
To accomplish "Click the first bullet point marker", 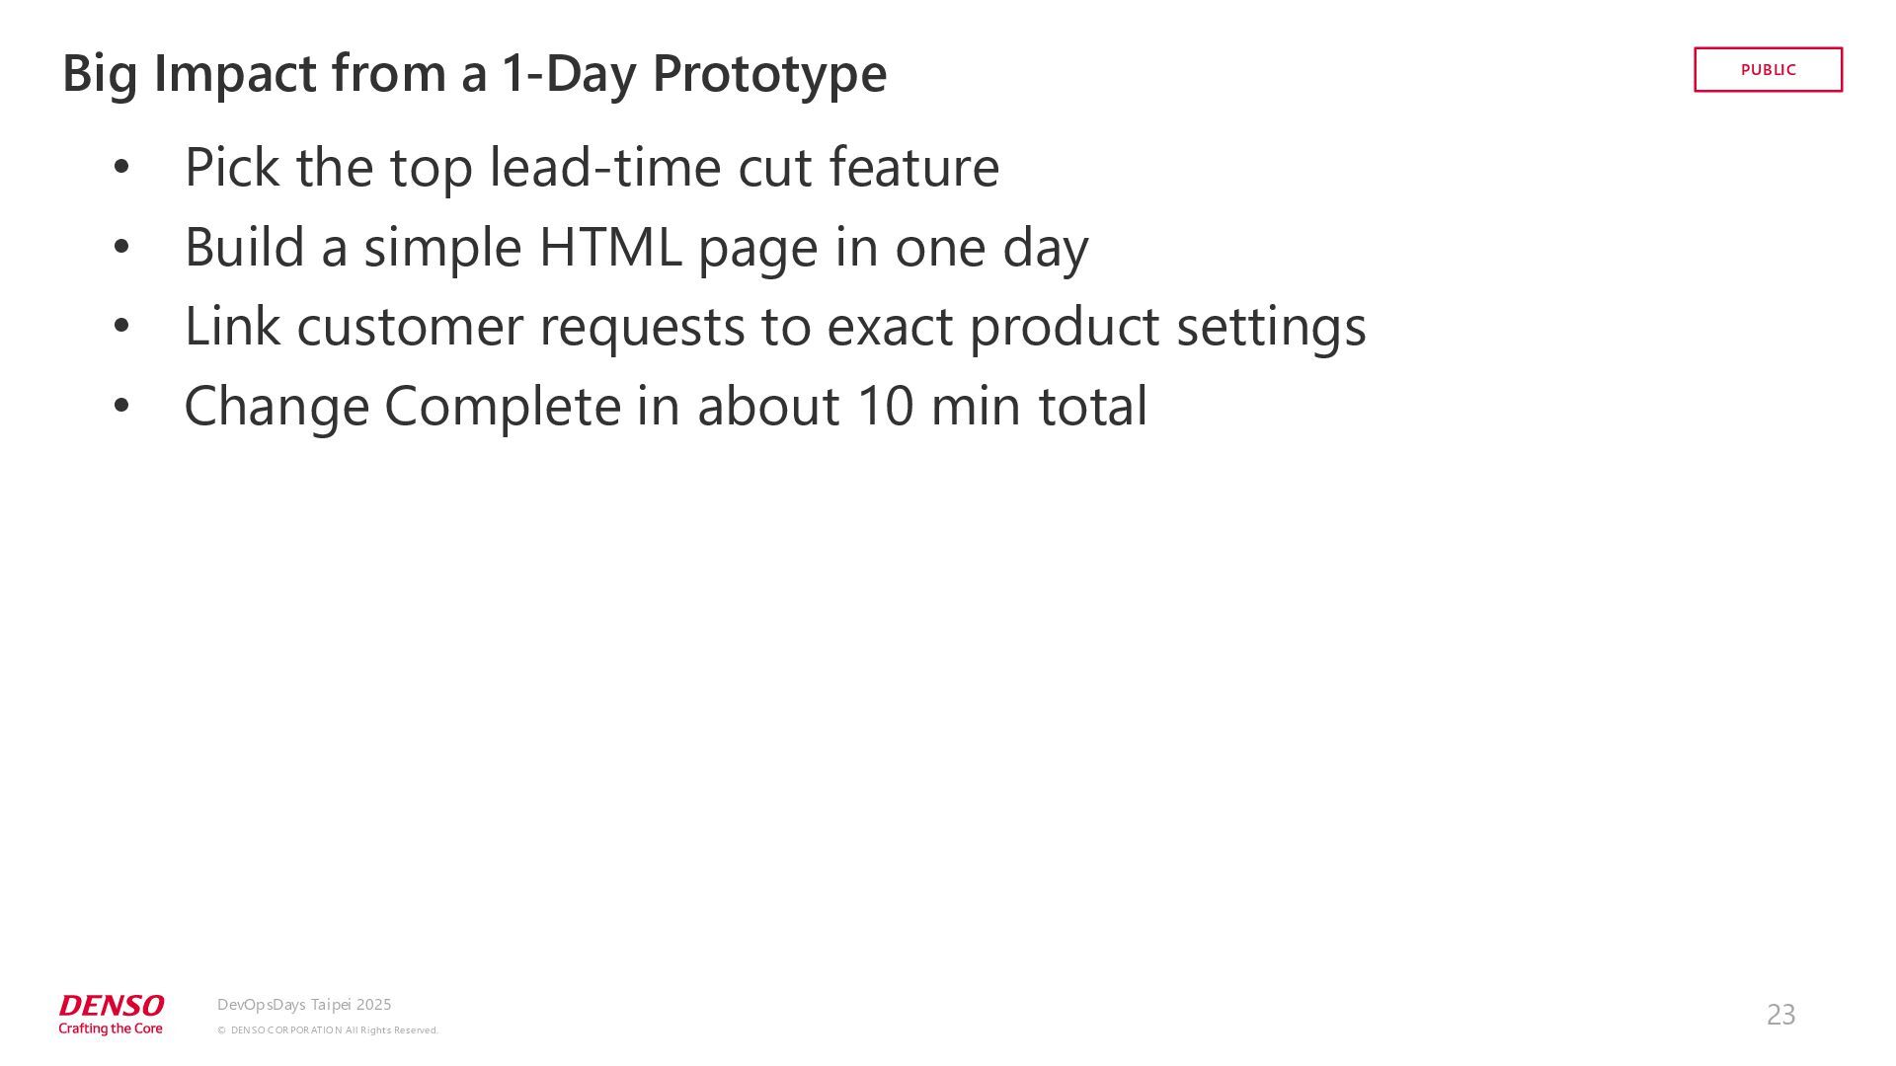I will pos(121,167).
